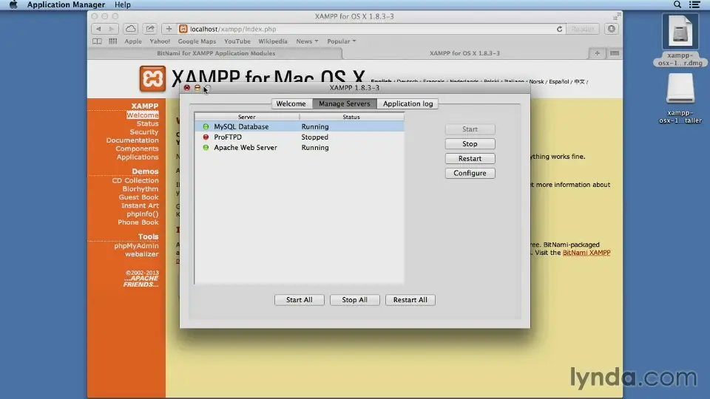Viewport: 710px width, 399px height.
Task: Open the Google Maps bookmark
Action: pos(197,41)
